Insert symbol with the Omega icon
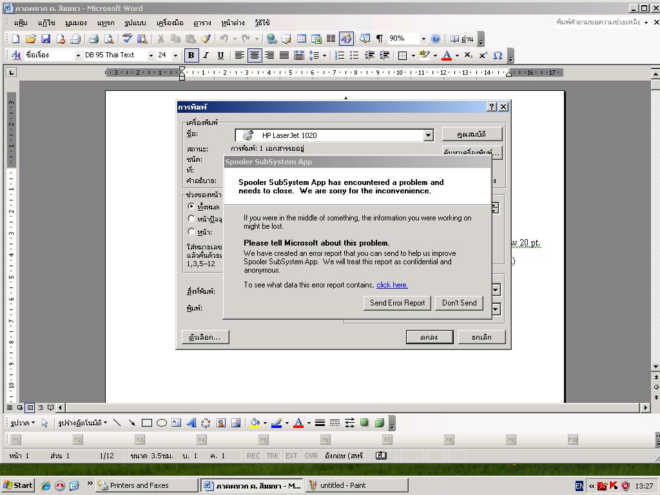 (x=498, y=55)
